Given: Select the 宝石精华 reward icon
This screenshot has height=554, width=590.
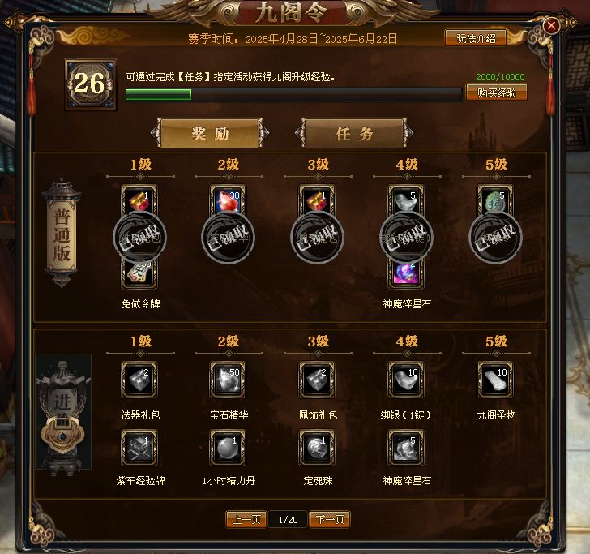Looking at the screenshot, I should (x=228, y=380).
